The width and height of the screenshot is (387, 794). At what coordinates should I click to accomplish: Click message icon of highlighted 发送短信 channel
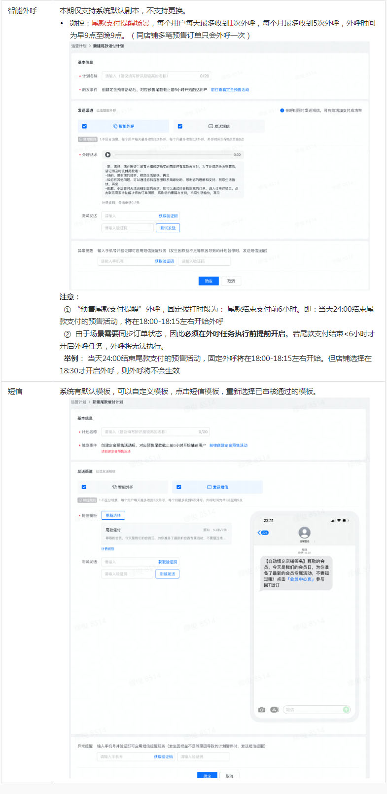tap(209, 487)
